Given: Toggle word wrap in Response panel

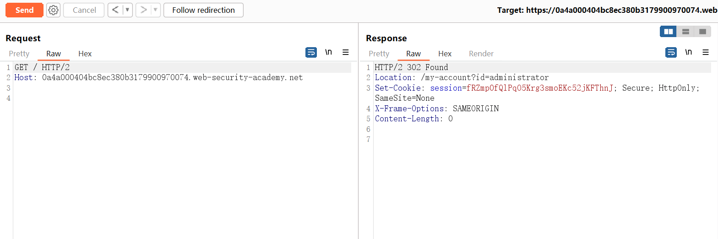Looking at the screenshot, I should 671,53.
